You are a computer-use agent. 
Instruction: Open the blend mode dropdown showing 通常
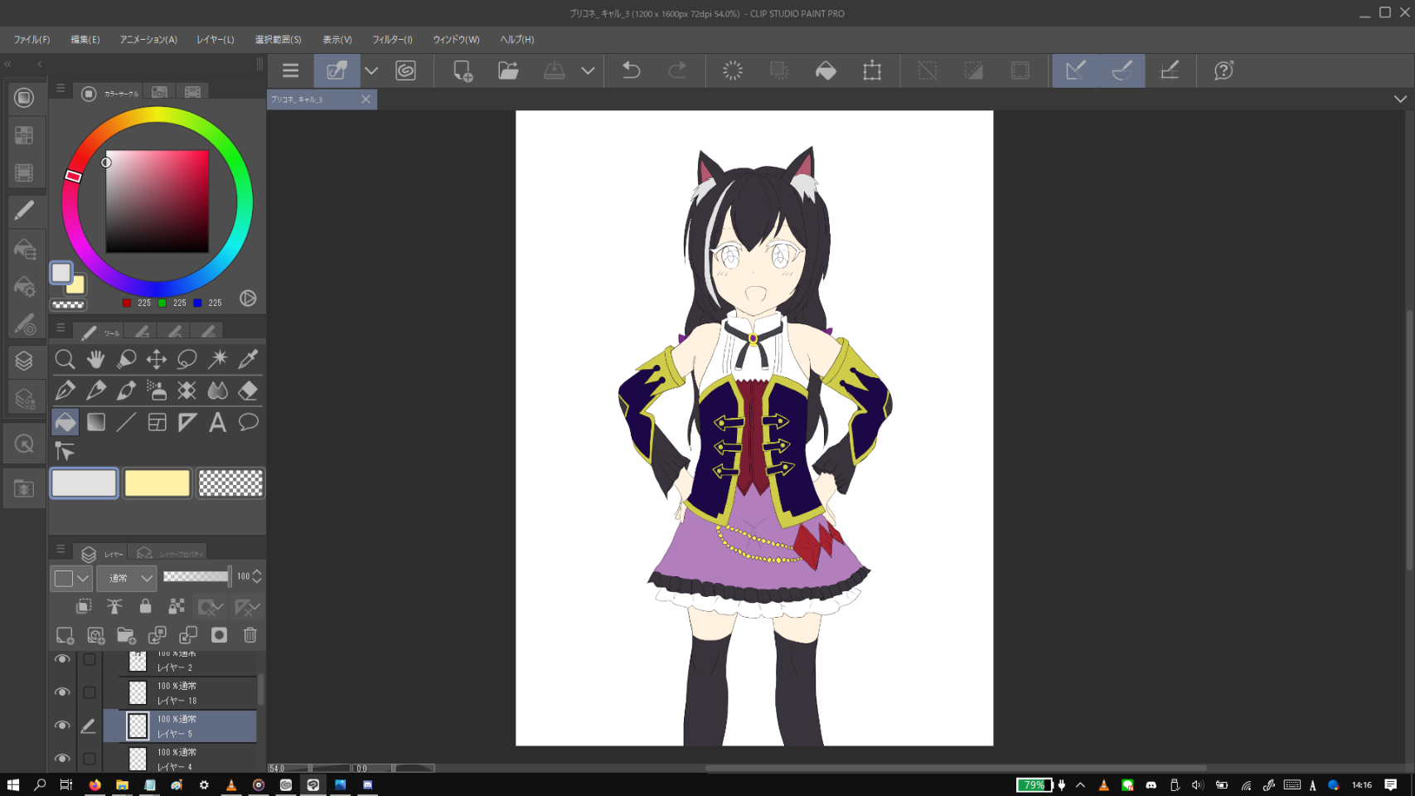[x=127, y=578]
